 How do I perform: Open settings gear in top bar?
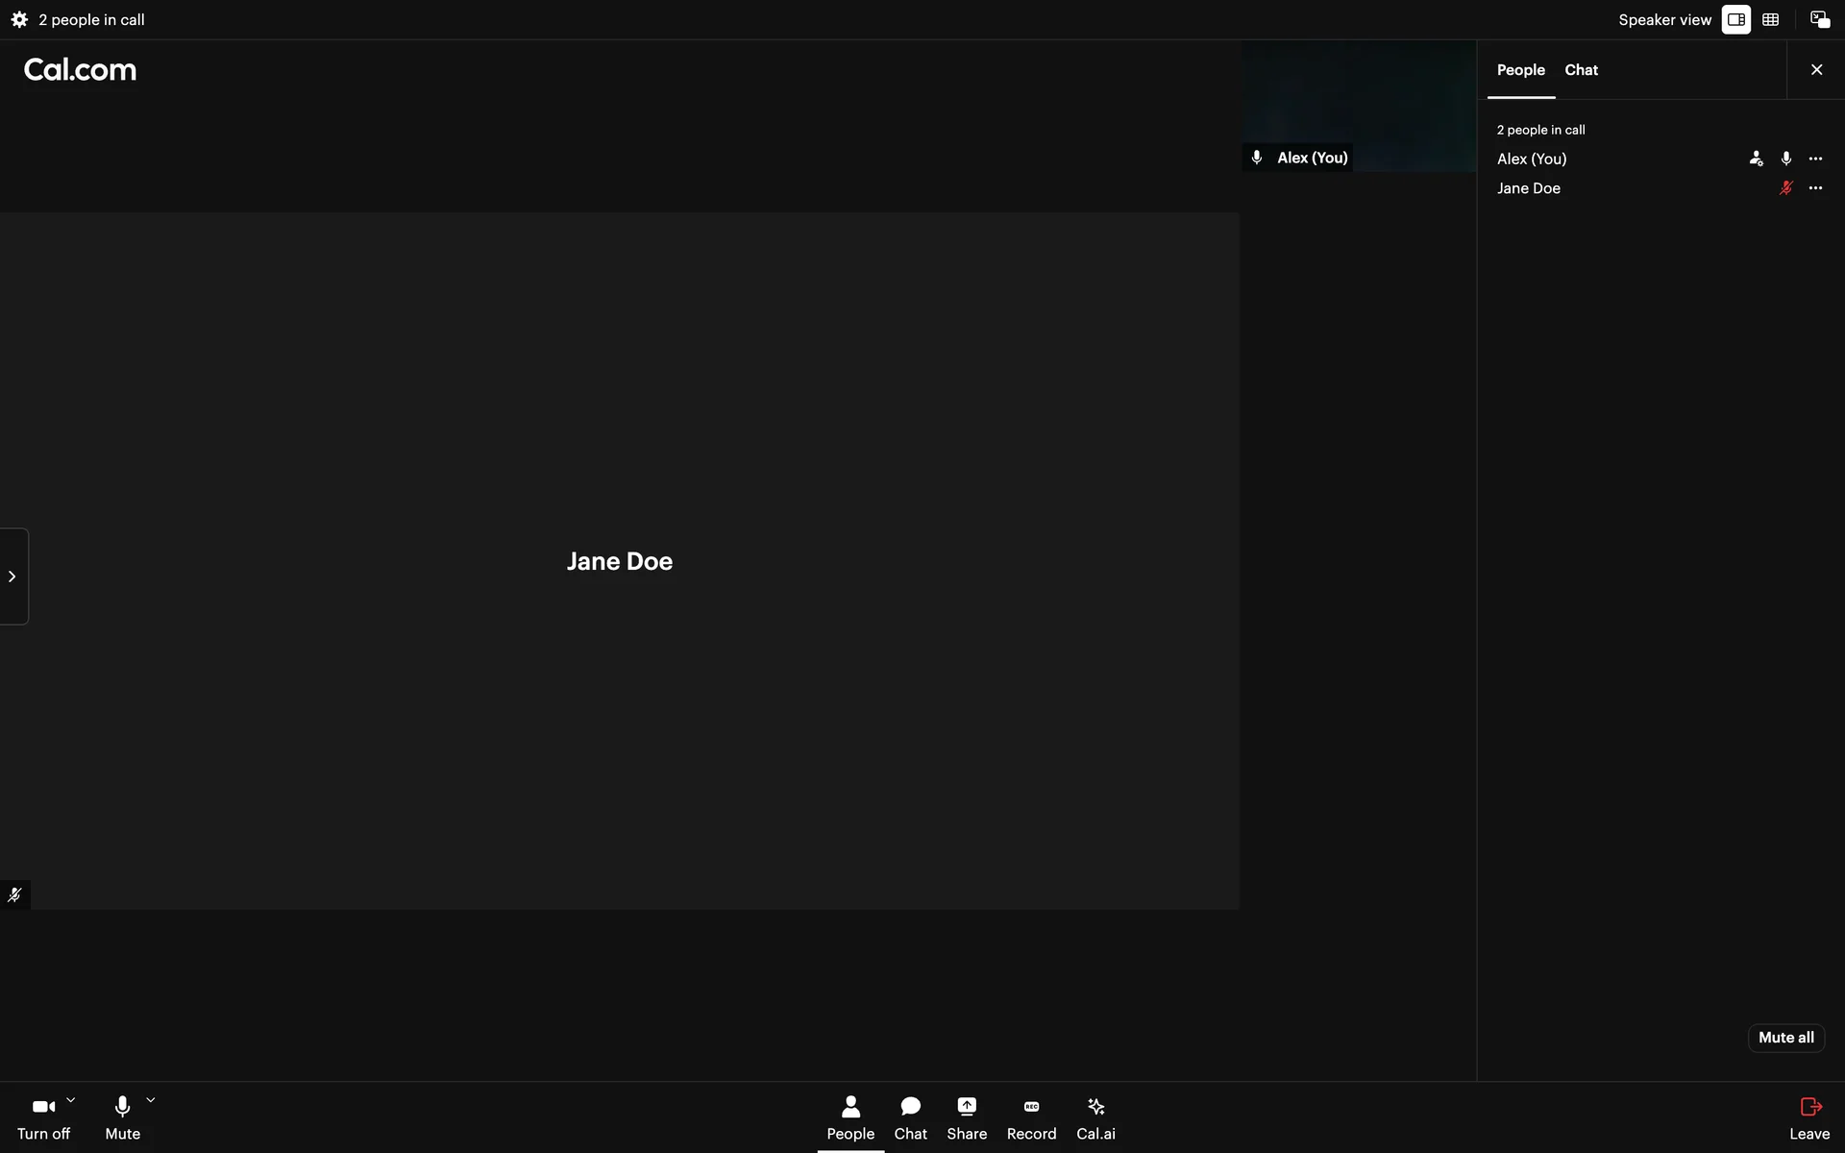tap(19, 19)
